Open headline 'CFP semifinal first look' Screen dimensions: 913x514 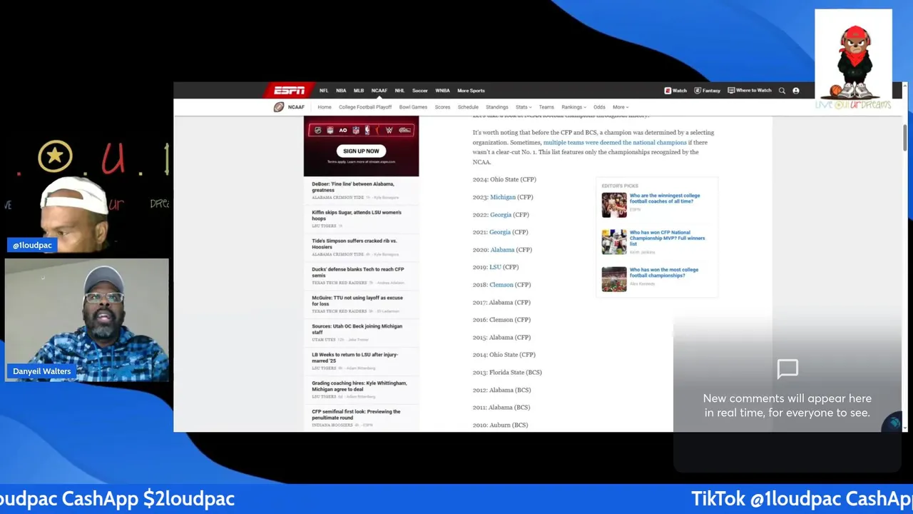tap(356, 415)
